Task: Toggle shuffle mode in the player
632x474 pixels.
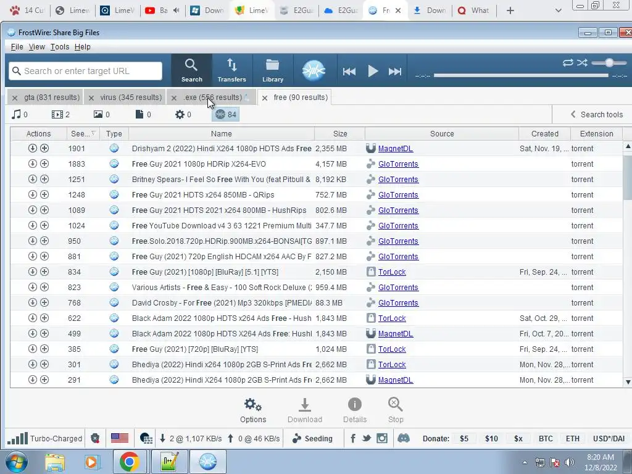Action: [x=582, y=62]
